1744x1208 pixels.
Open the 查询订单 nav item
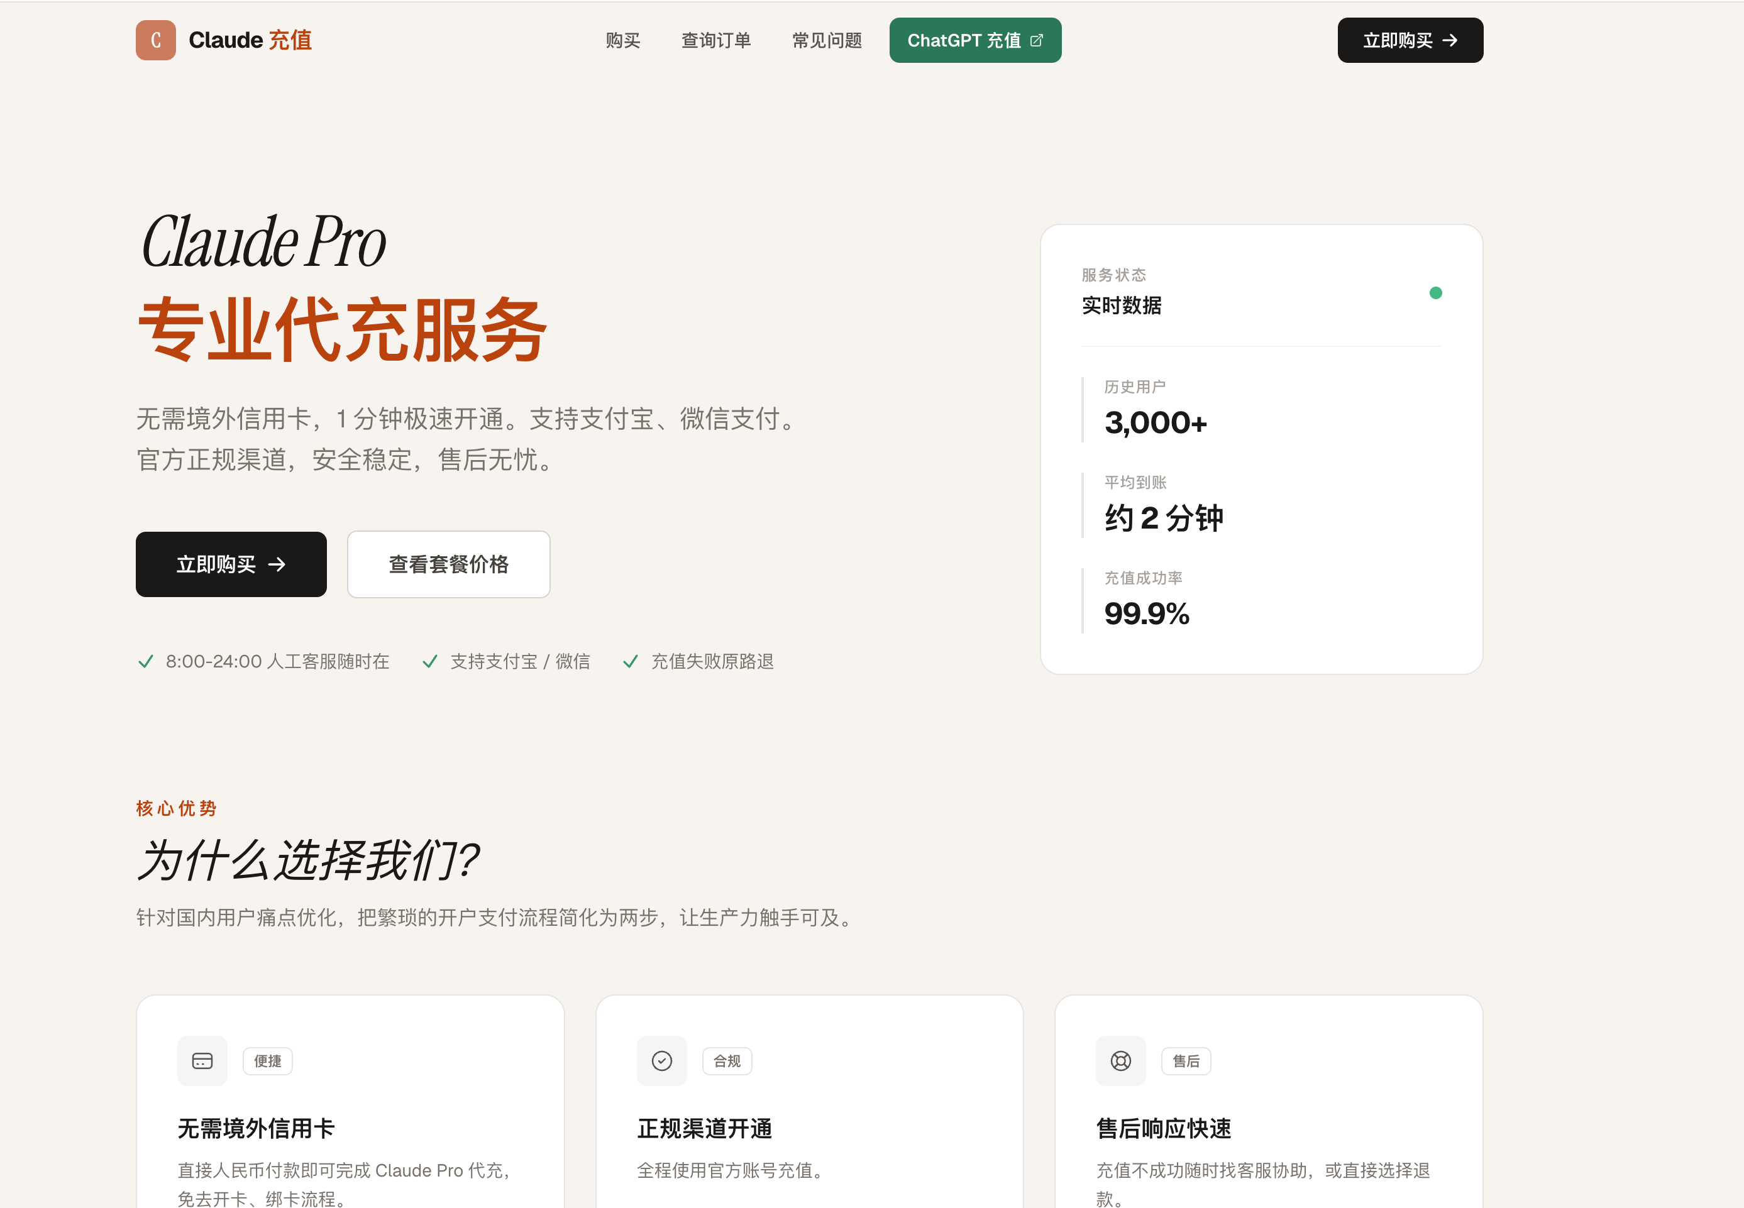pyautogui.click(x=716, y=40)
